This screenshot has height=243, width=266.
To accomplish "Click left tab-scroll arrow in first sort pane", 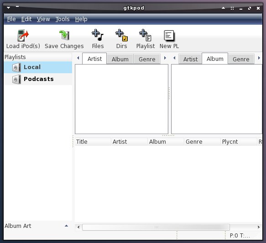I will coord(78,58).
